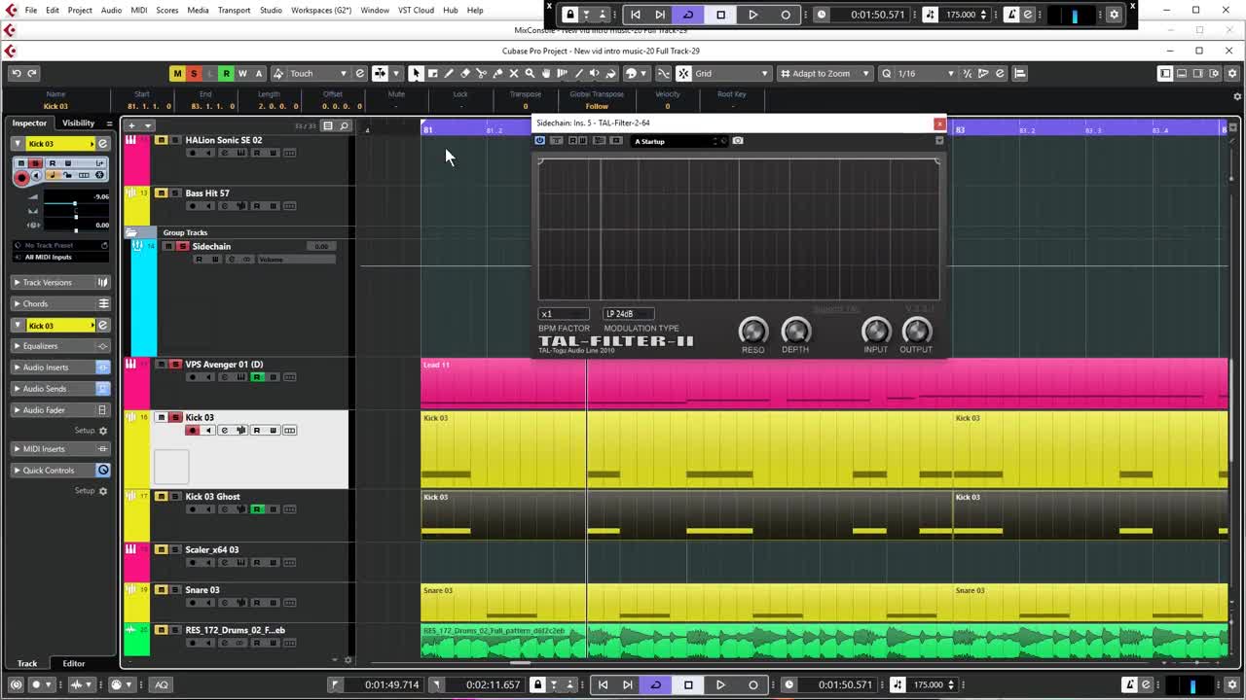Click the Redo arrow in project toolbar
Image resolution: width=1246 pixels, height=700 pixels.
coord(32,73)
